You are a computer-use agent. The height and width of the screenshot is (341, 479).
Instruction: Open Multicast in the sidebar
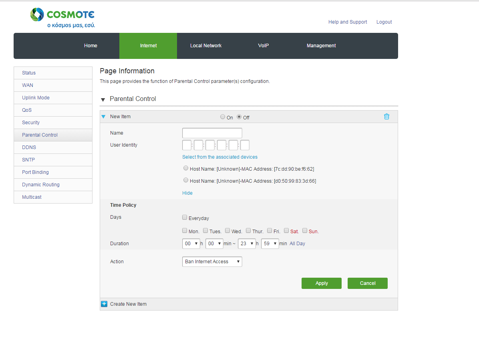(x=53, y=197)
